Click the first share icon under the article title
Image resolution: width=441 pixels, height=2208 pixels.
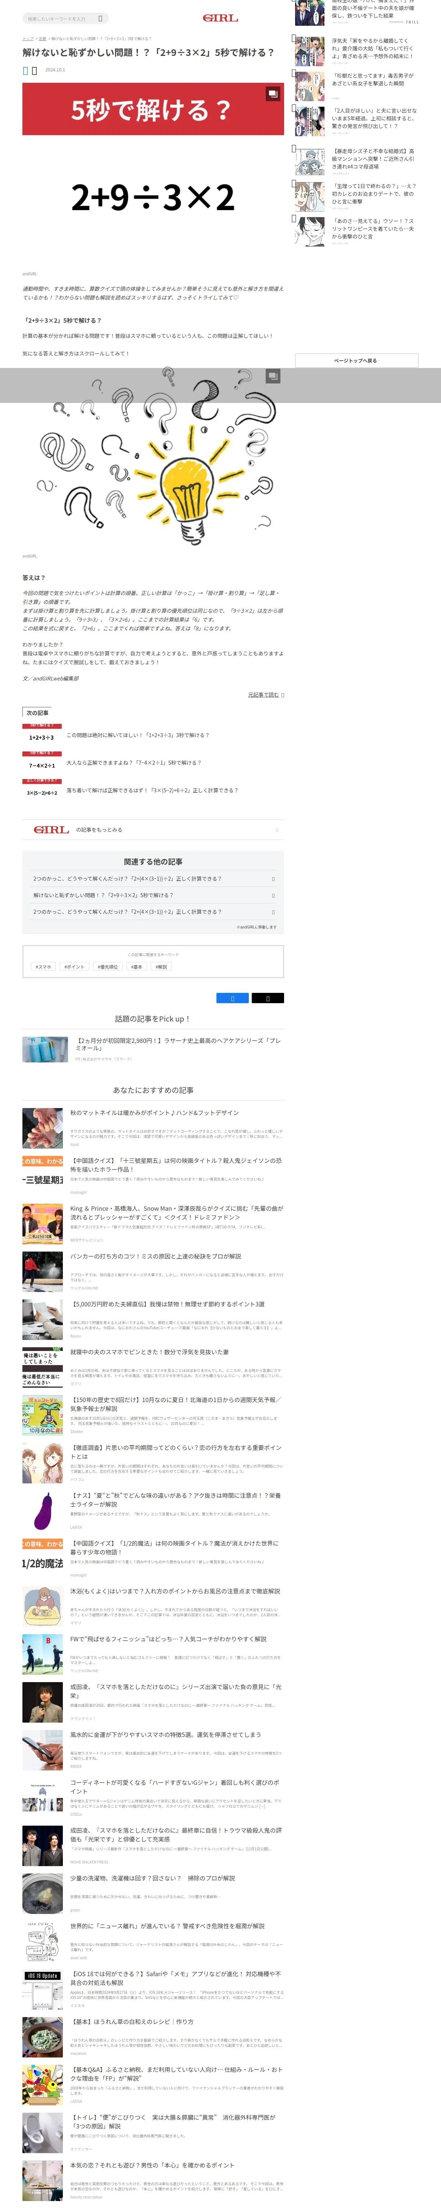(x=26, y=70)
